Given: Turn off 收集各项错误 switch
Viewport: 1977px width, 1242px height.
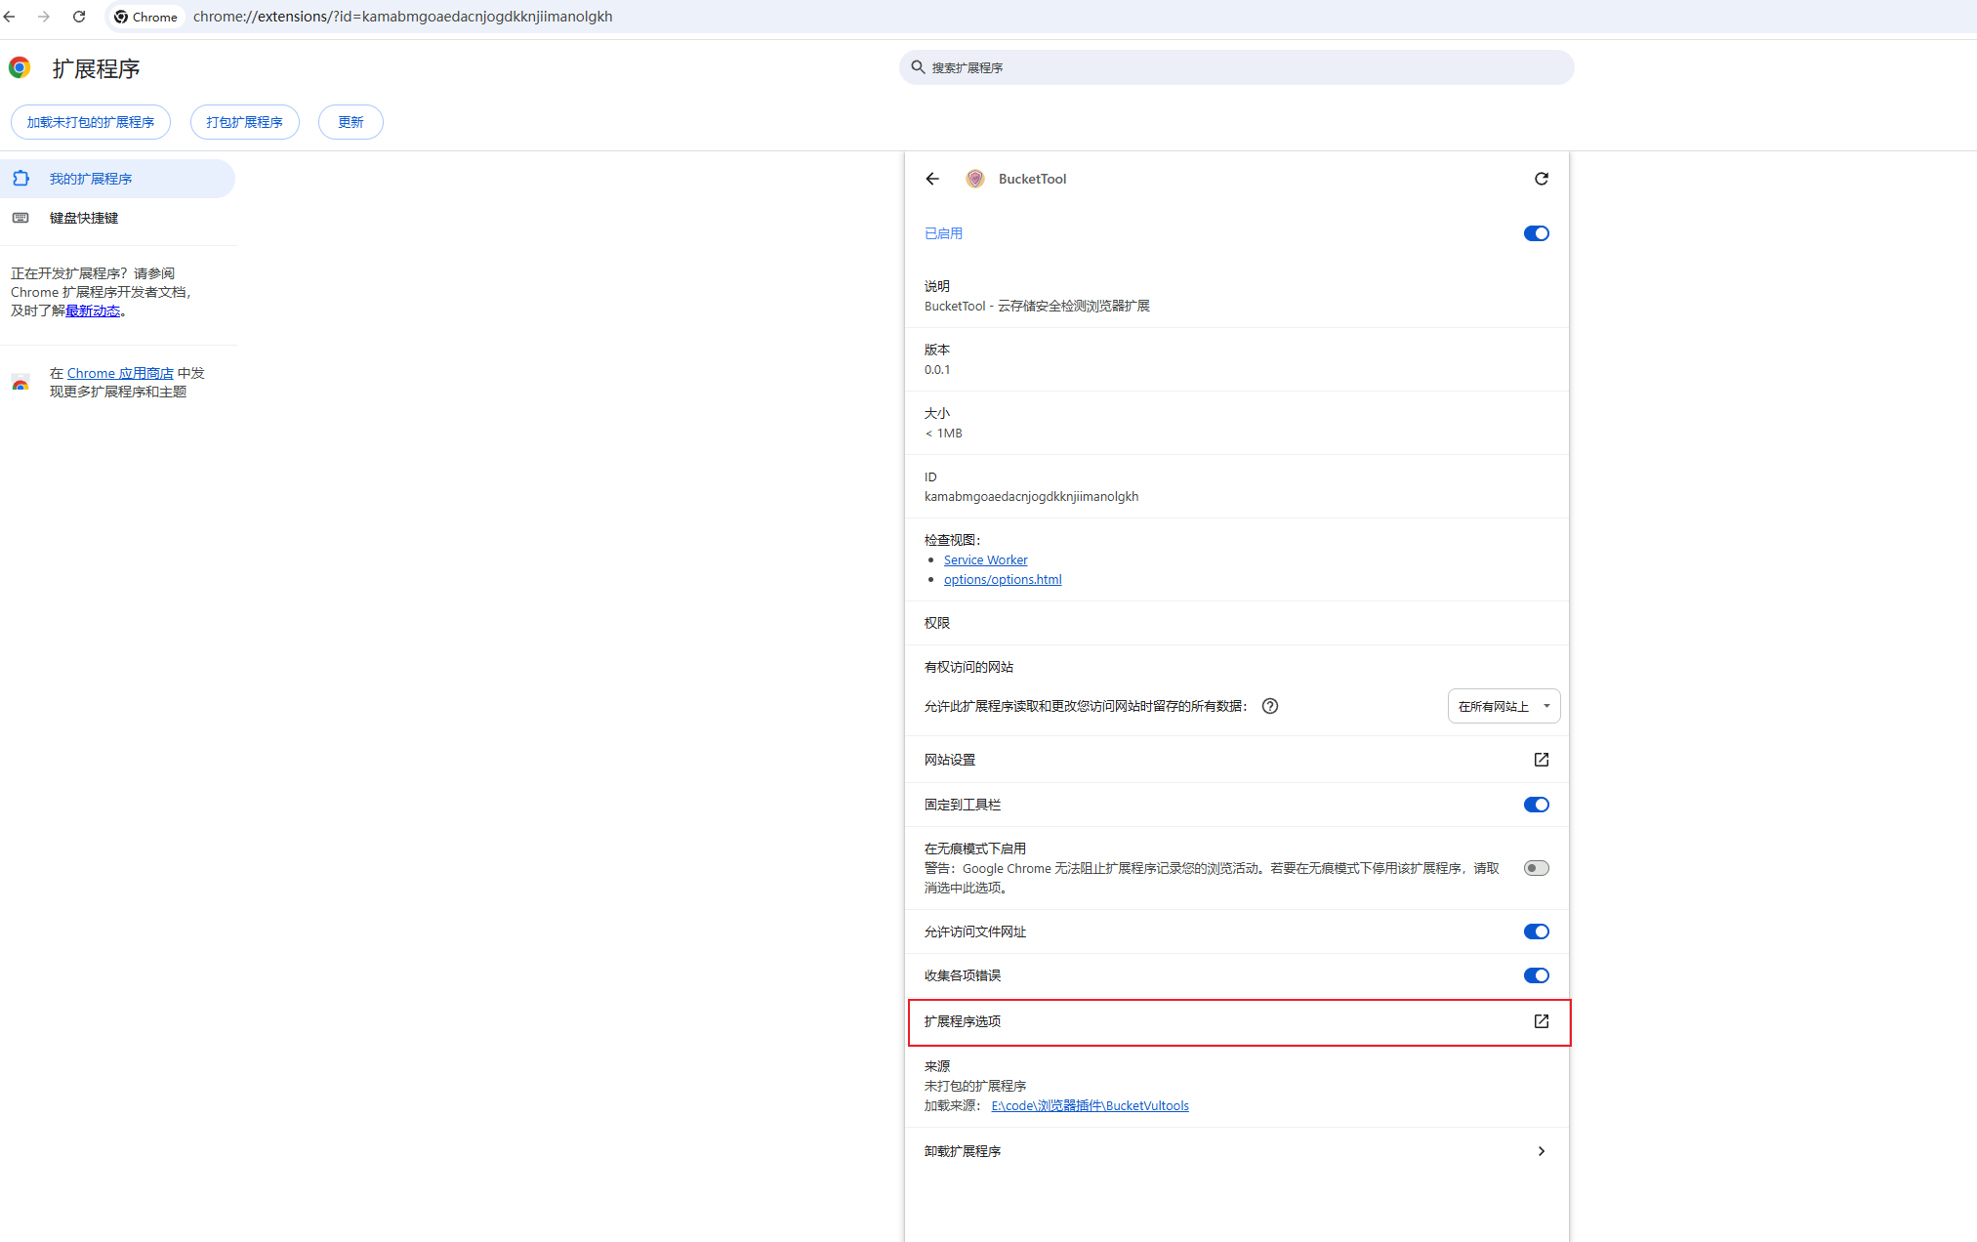Looking at the screenshot, I should tap(1536, 975).
